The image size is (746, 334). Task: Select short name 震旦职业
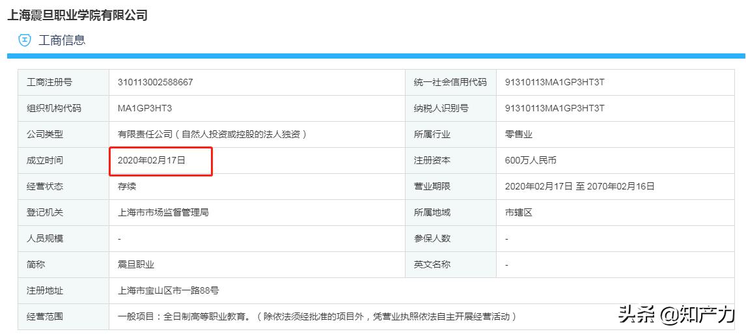pos(135,265)
